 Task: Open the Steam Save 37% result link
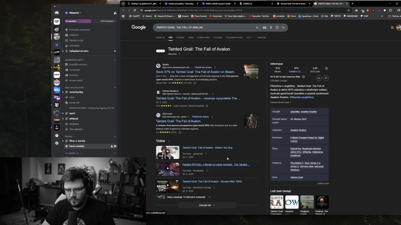195,72
